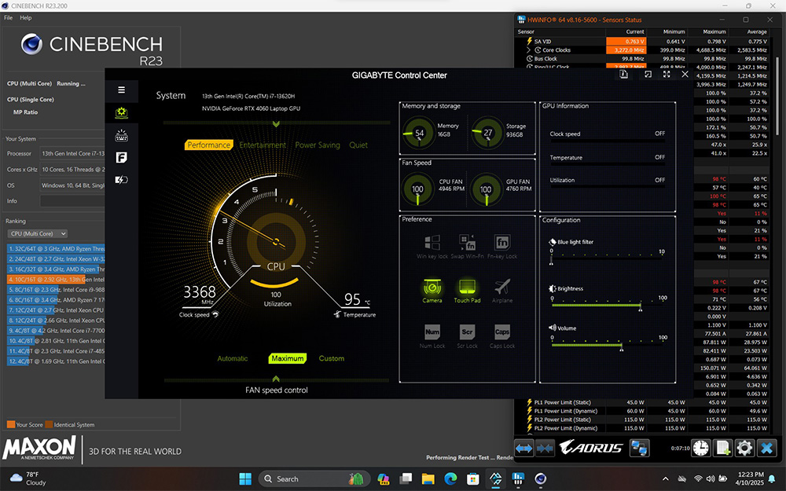
Task: Open HWiNFO settings gear icon
Action: pyautogui.click(x=744, y=448)
